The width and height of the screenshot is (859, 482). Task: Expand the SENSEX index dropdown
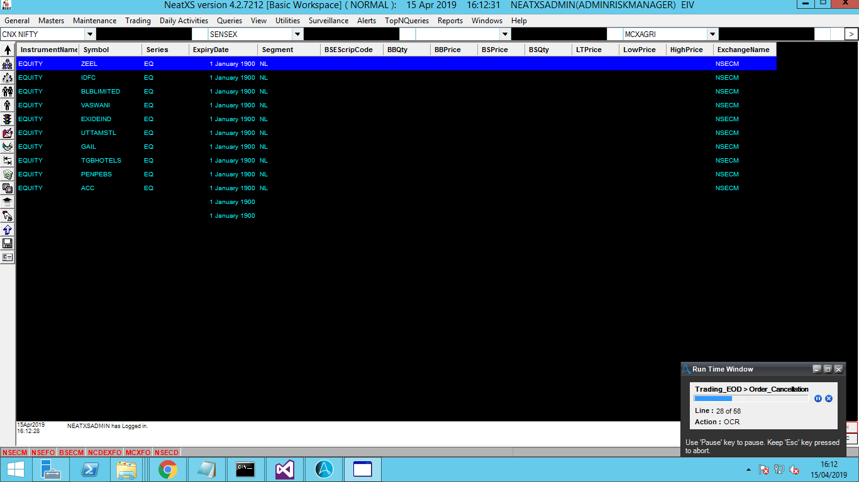(x=297, y=35)
